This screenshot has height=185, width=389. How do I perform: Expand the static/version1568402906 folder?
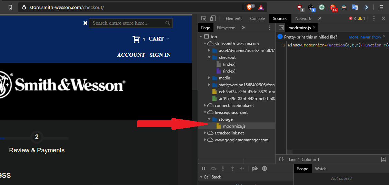(x=209, y=85)
